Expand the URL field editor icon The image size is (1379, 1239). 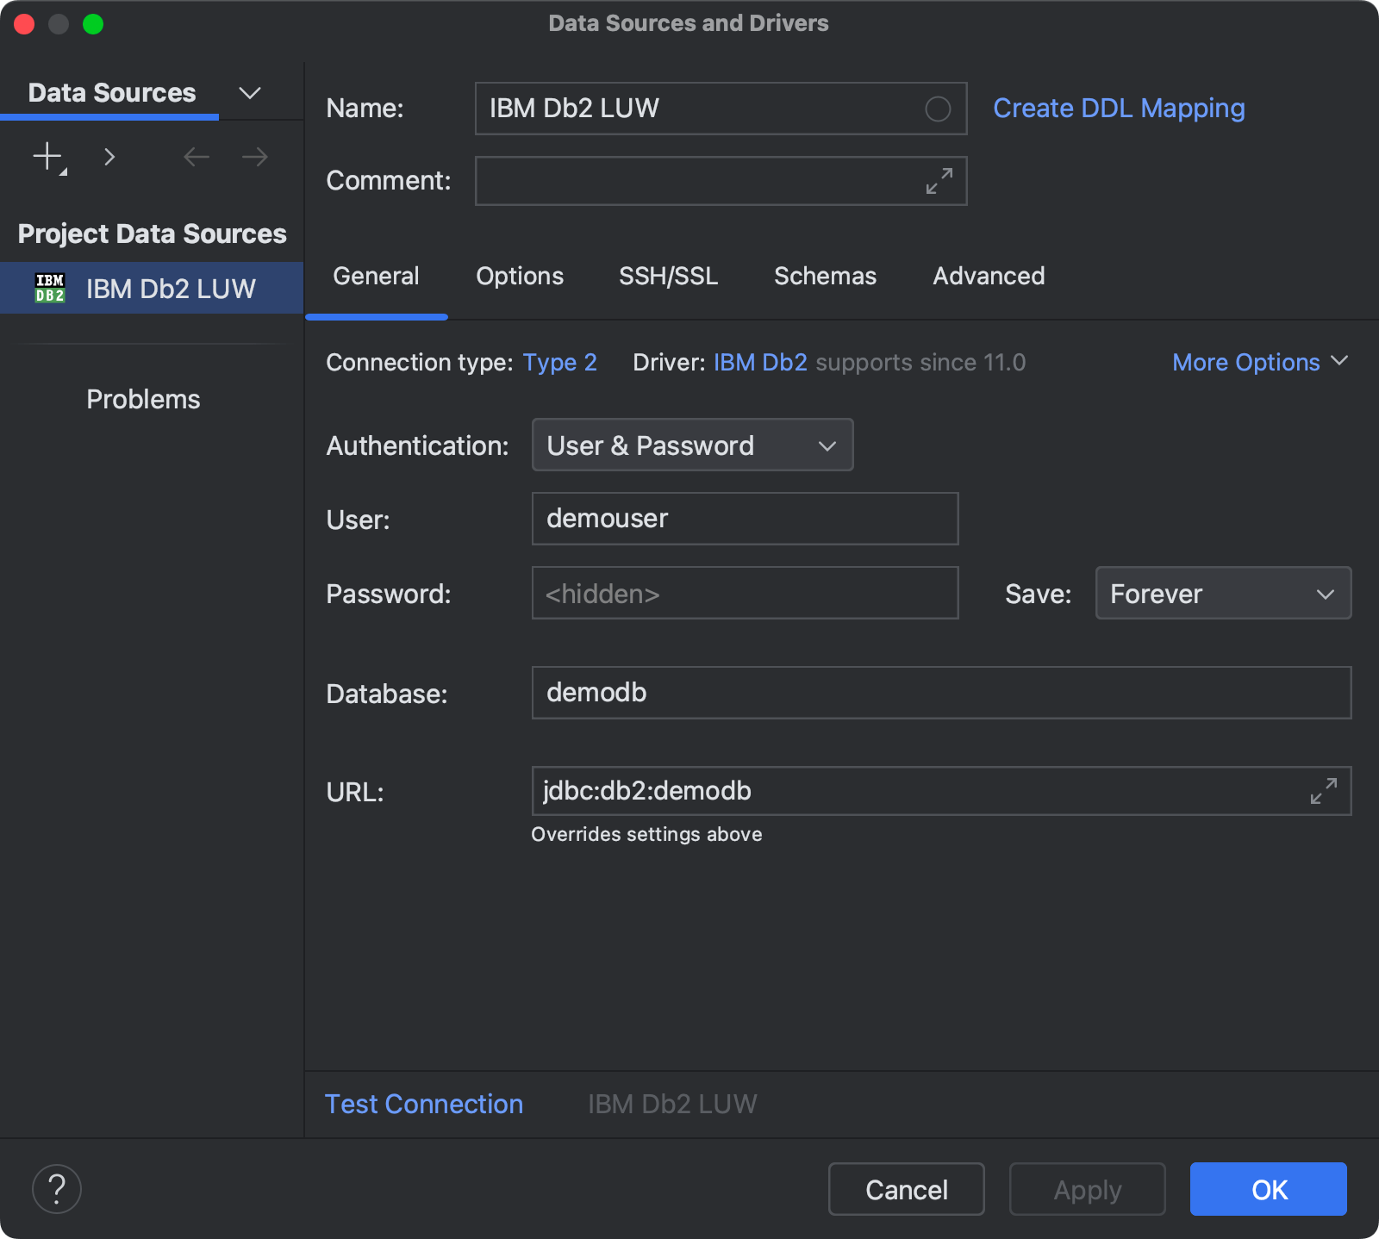coord(1325,791)
